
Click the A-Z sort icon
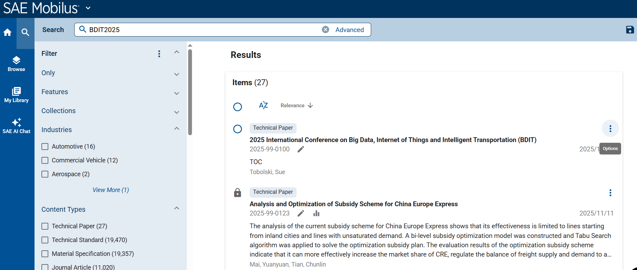pos(263,106)
